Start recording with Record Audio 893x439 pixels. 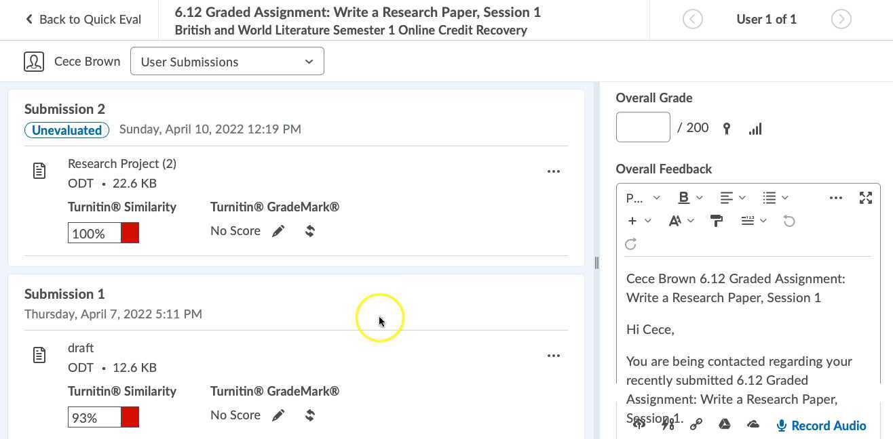pyautogui.click(x=821, y=425)
